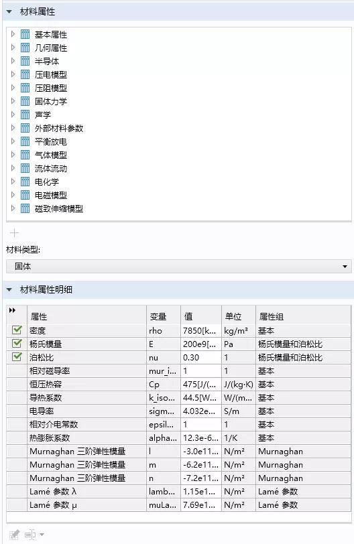Viewport: 354px width, 544px height.
Task: Click the 基本属性 property group icon
Action: (25, 34)
